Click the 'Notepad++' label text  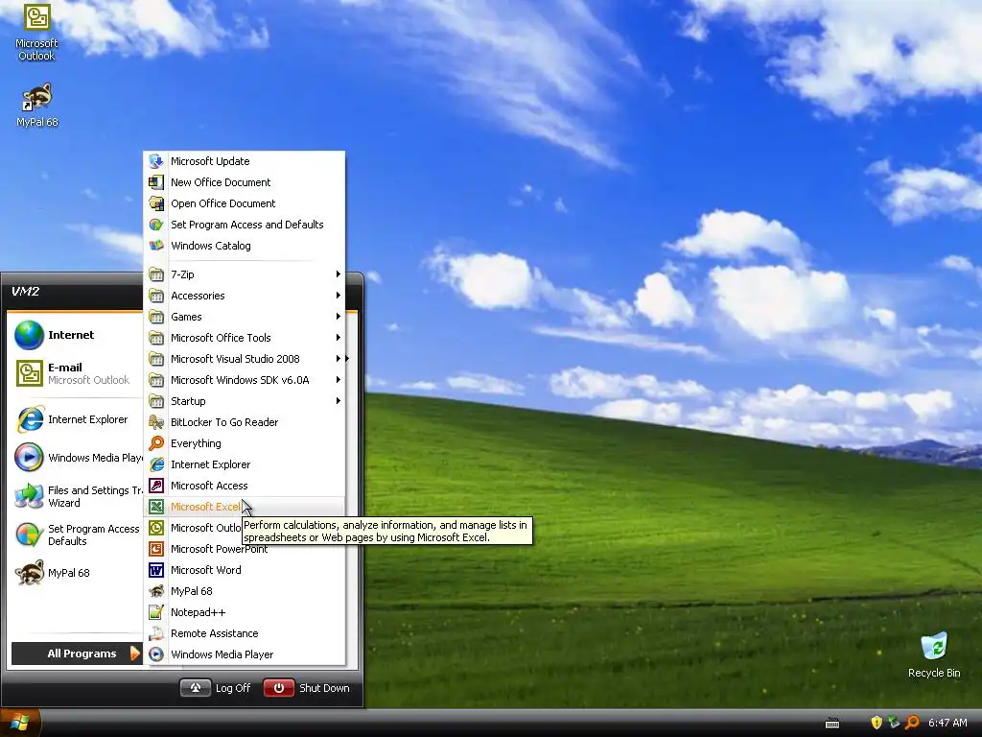click(x=198, y=612)
